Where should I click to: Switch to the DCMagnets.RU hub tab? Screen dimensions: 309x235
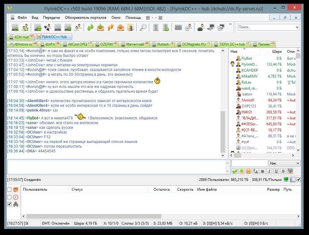click(x=194, y=44)
